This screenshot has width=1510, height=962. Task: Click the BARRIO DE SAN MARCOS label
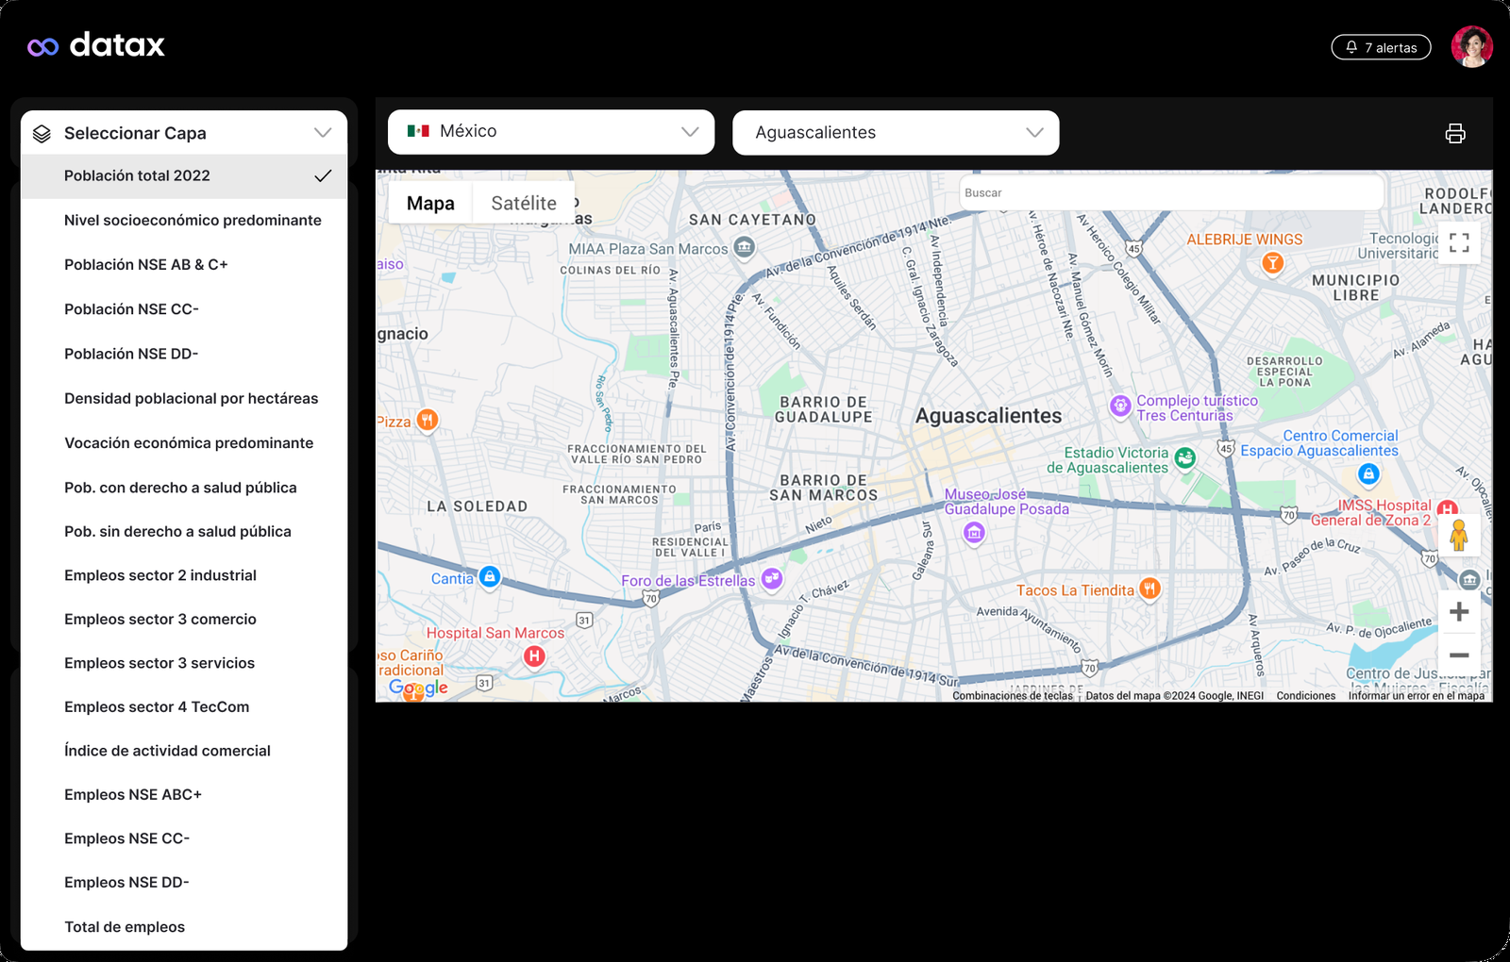point(824,488)
